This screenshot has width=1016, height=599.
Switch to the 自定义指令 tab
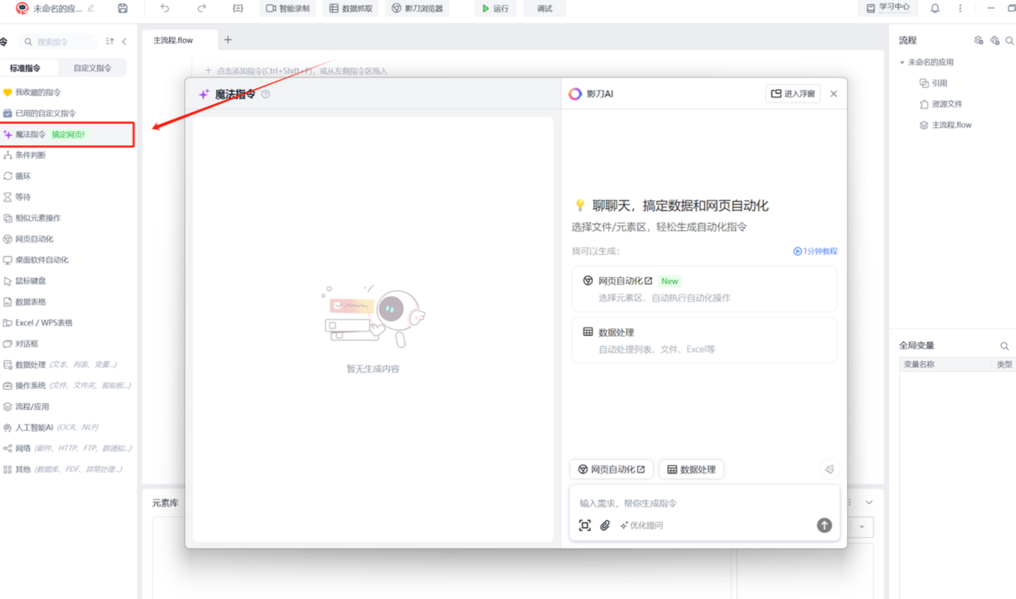[92, 68]
